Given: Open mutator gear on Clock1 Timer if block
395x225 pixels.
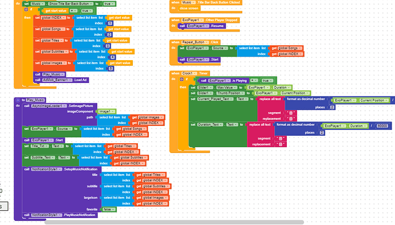Looking at the screenshot, I should click(181, 80).
